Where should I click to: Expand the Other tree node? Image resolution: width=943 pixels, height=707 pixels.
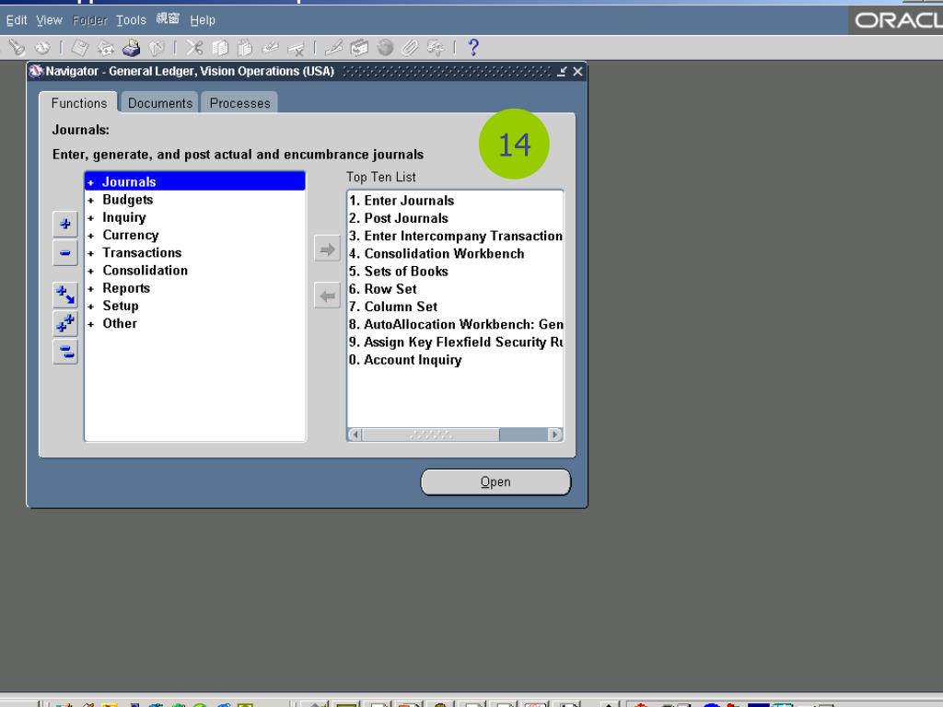[x=91, y=324]
